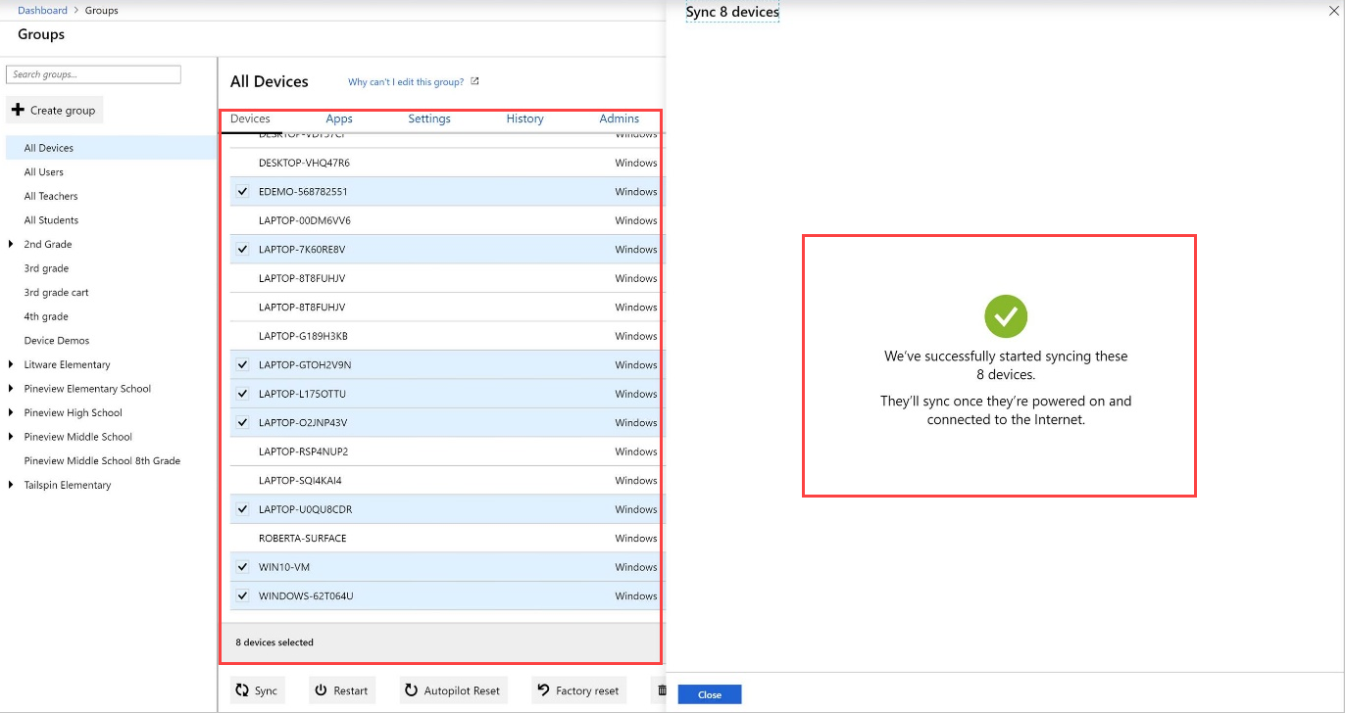Click the Restart power icon
The image size is (1345, 713).
321,690
